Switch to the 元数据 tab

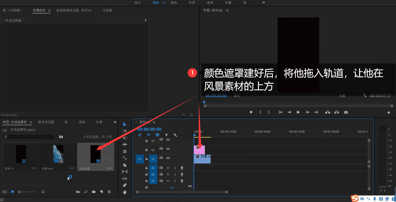[107, 11]
